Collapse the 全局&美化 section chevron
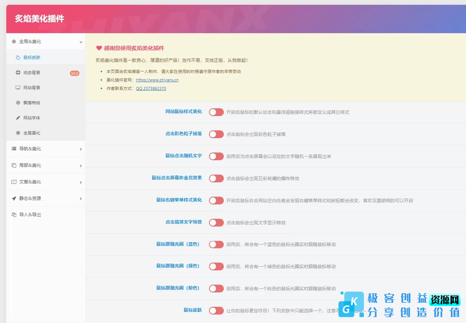 pos(80,42)
